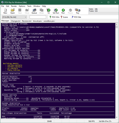Click the 'Building mesh2:' yellow text
This screenshot has height=123, width=119.
(11, 64)
